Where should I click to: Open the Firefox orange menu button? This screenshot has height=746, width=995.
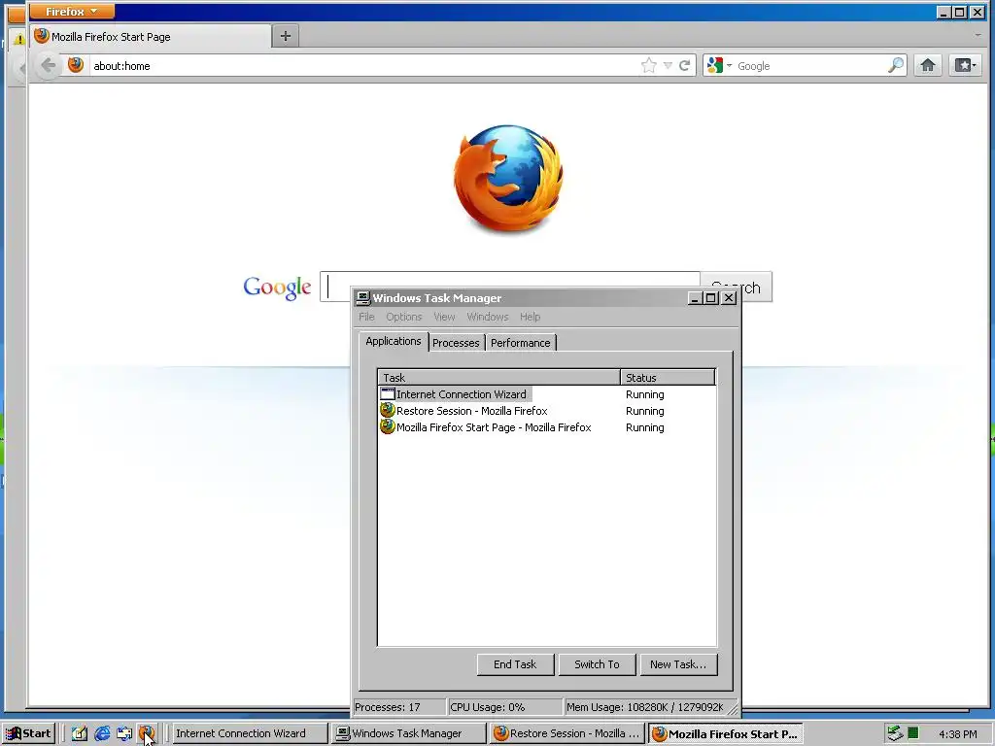point(72,12)
